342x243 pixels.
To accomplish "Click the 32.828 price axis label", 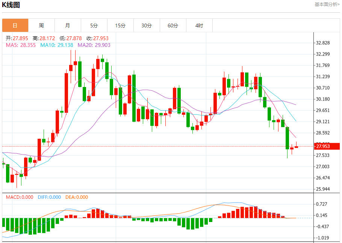I will tap(323, 43).
